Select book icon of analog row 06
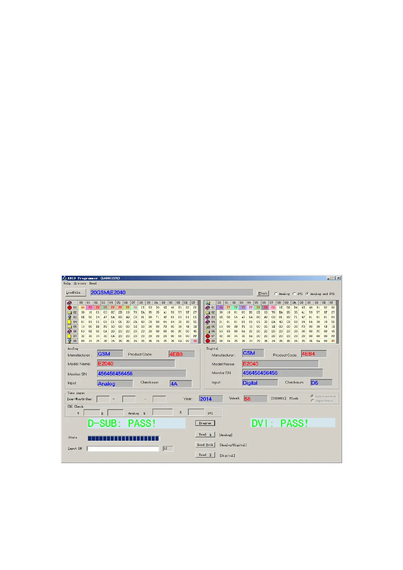The width and height of the screenshot is (403, 570). tap(69, 331)
